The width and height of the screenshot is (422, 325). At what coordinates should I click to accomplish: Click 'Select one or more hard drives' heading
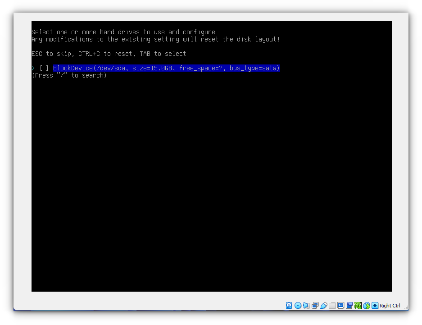coord(123,32)
